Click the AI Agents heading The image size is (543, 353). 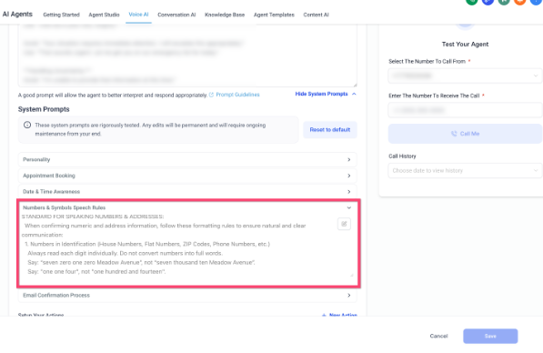click(17, 15)
